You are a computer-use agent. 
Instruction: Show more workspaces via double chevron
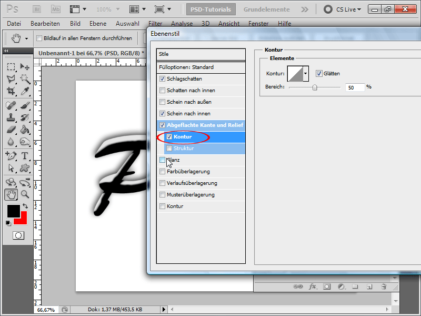(305, 9)
